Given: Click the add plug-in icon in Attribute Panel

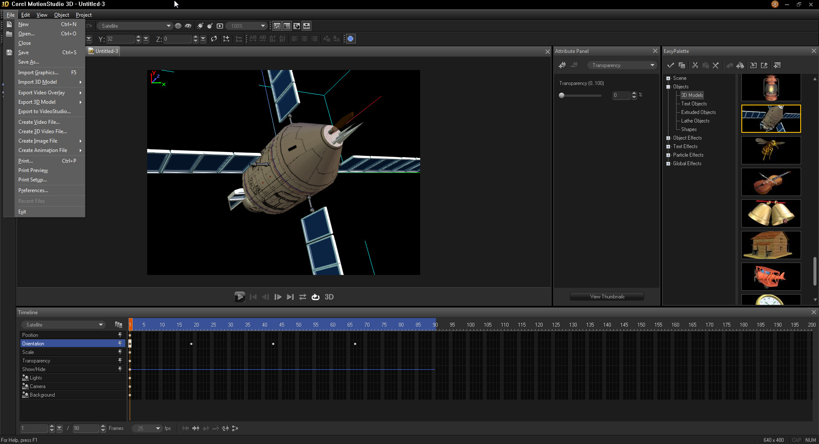Looking at the screenshot, I should point(562,65).
